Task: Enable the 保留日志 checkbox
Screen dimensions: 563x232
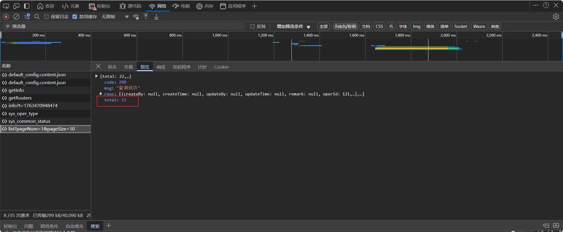Action: (x=46, y=16)
